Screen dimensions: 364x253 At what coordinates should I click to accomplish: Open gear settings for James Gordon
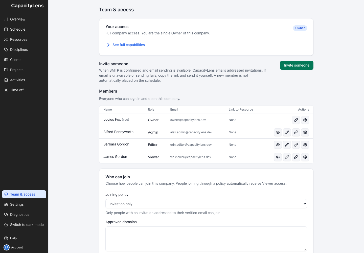point(305,157)
